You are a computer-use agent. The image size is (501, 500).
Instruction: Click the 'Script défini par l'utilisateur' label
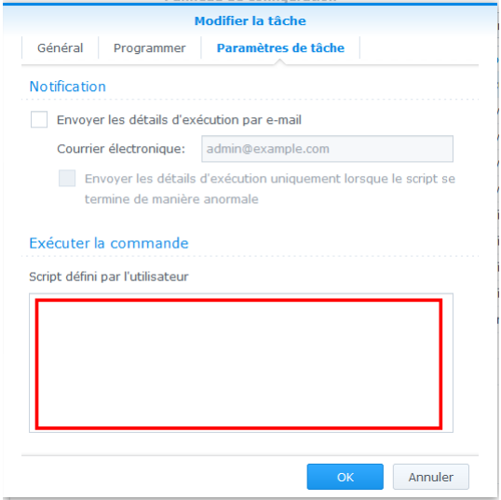click(109, 277)
